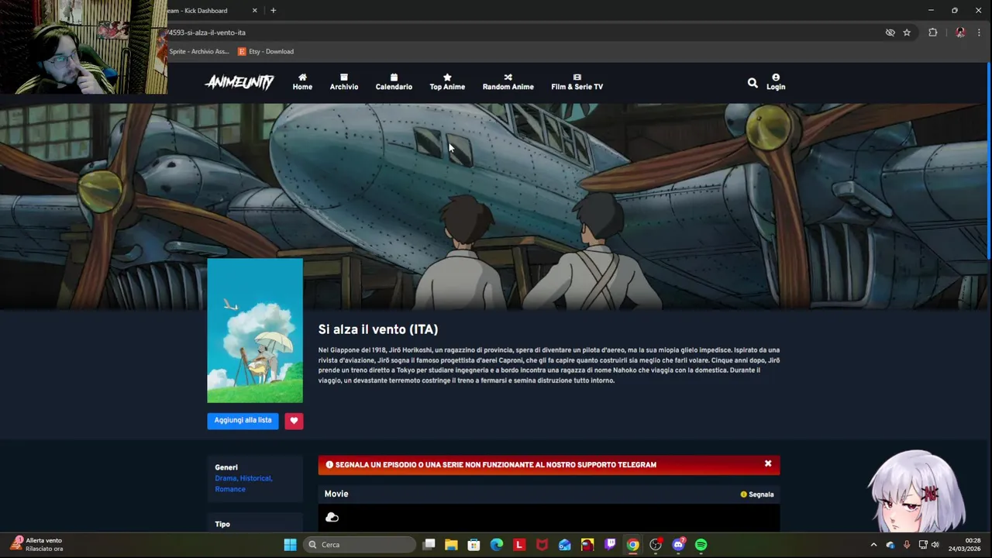The width and height of the screenshot is (992, 558).
Task: Click the taskbar Cerca search box
Action: pos(360,545)
